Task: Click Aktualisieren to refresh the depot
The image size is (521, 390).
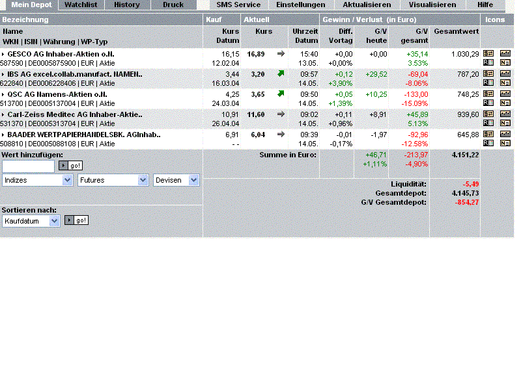Action: coord(367,5)
